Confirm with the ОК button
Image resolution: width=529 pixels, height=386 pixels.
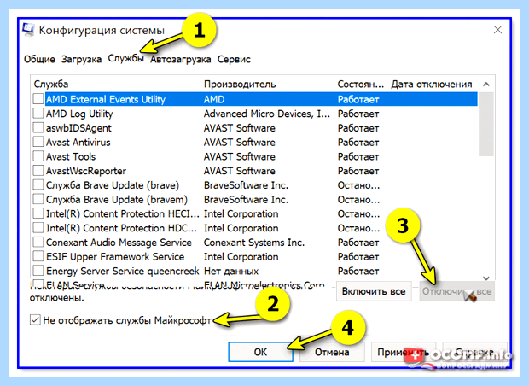point(260,352)
